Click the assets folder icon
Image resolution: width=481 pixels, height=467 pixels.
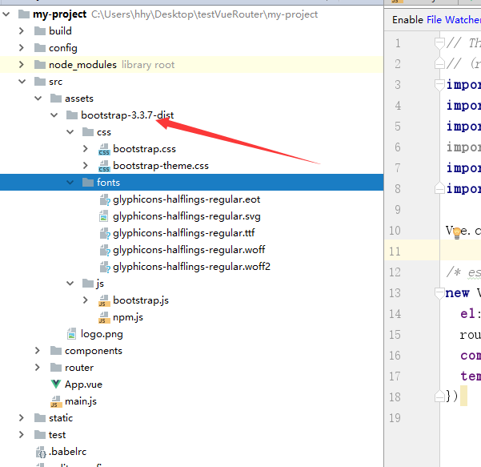pyautogui.click(x=56, y=99)
